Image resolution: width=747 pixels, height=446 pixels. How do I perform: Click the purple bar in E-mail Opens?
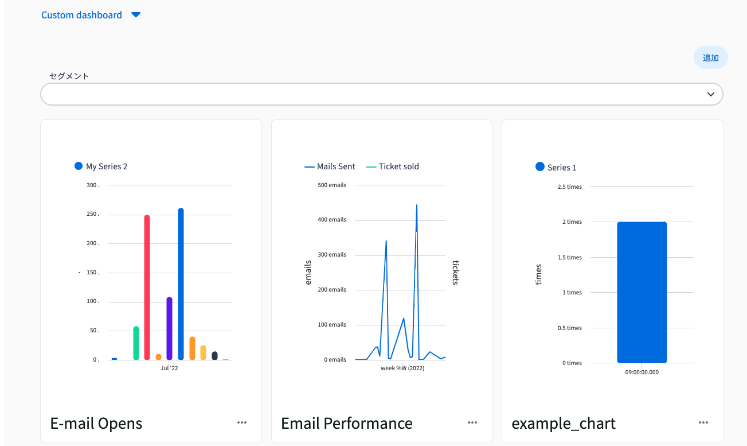coord(169,328)
